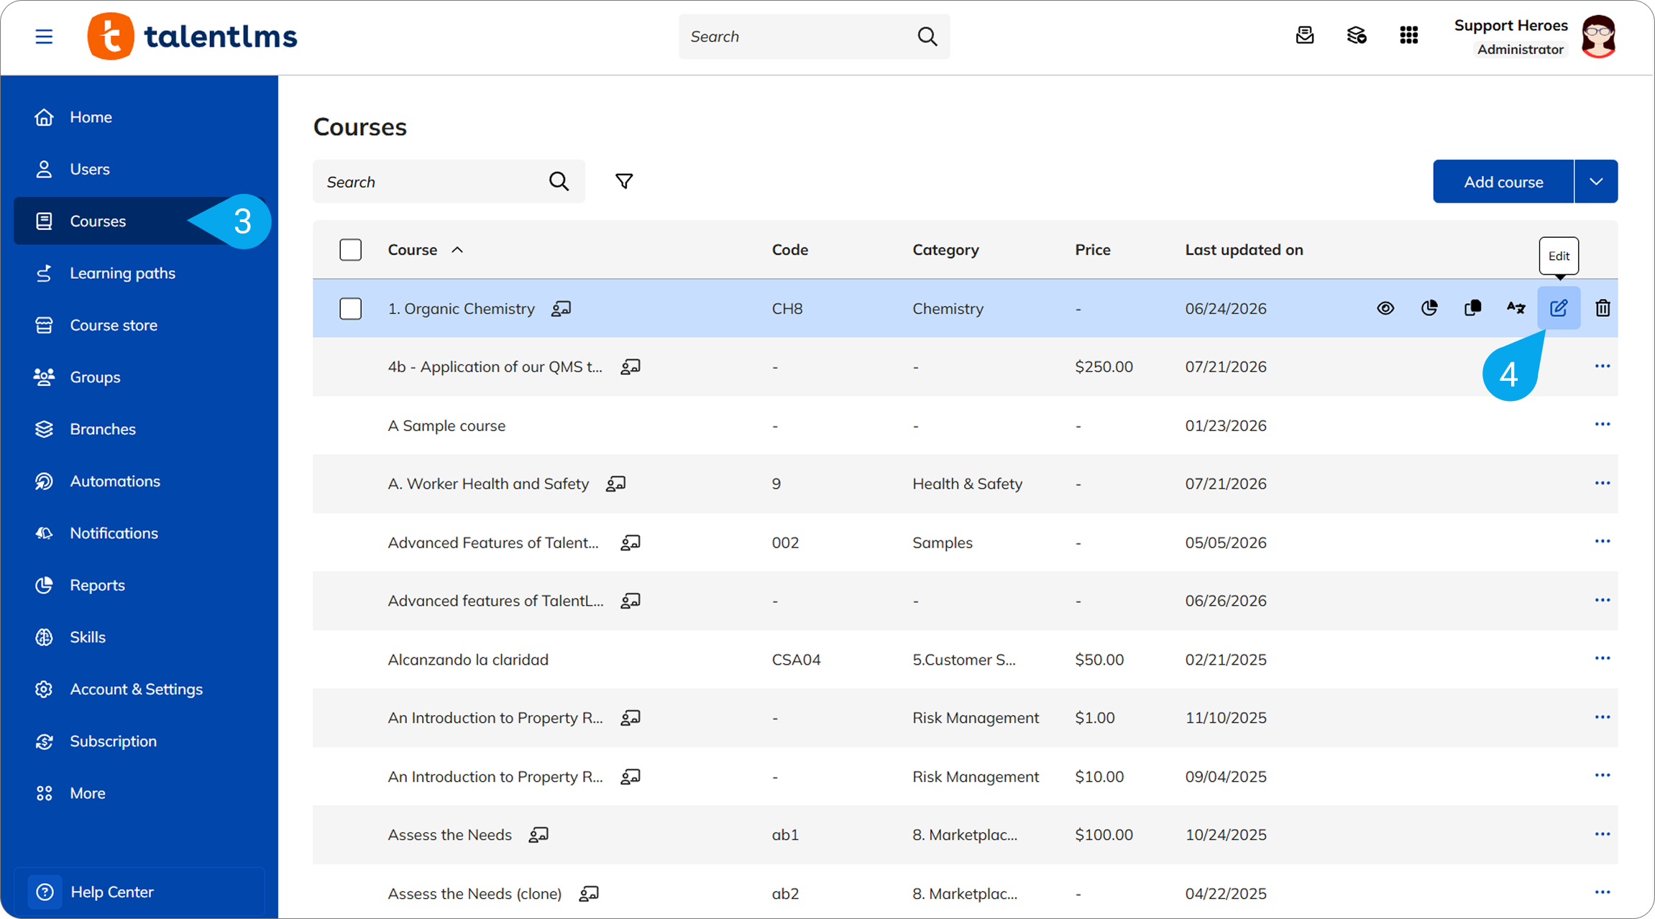This screenshot has width=1655, height=919.
Task: Open the Help Center button
Action: (x=139, y=892)
